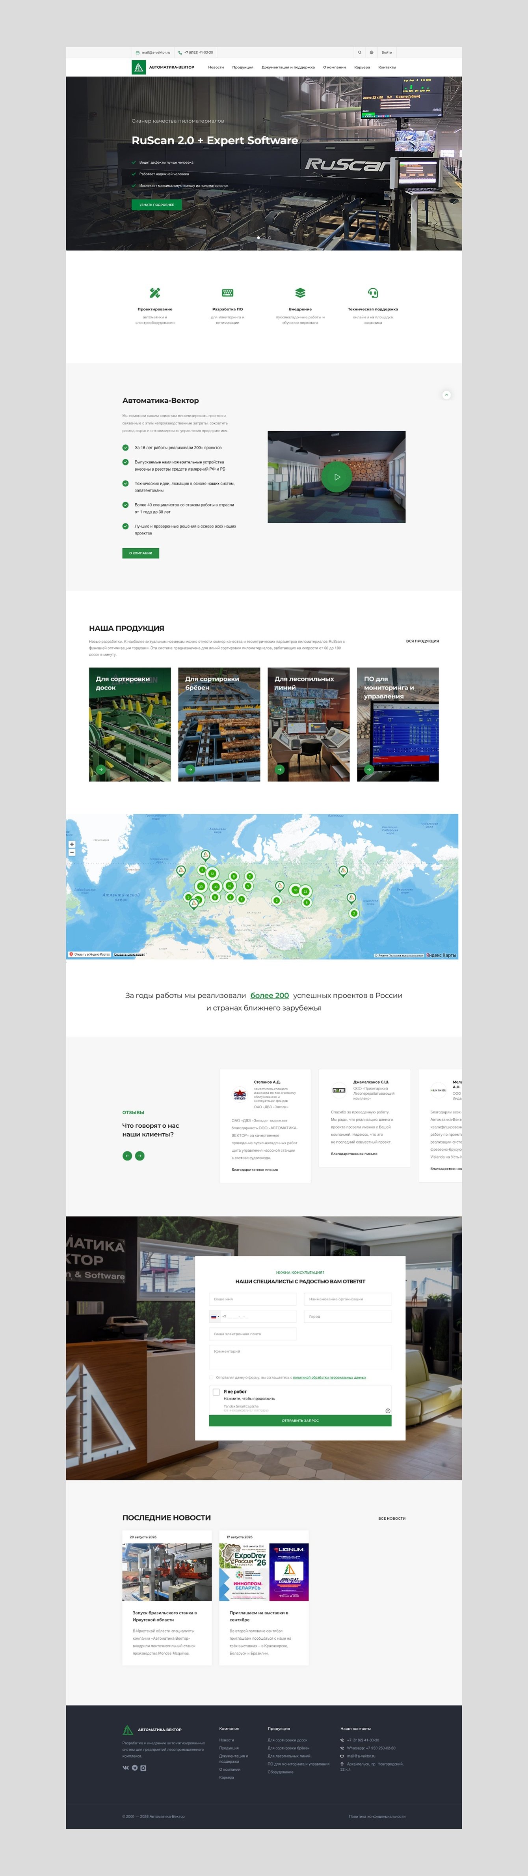Open the VK social icon in footer

click(x=125, y=1768)
